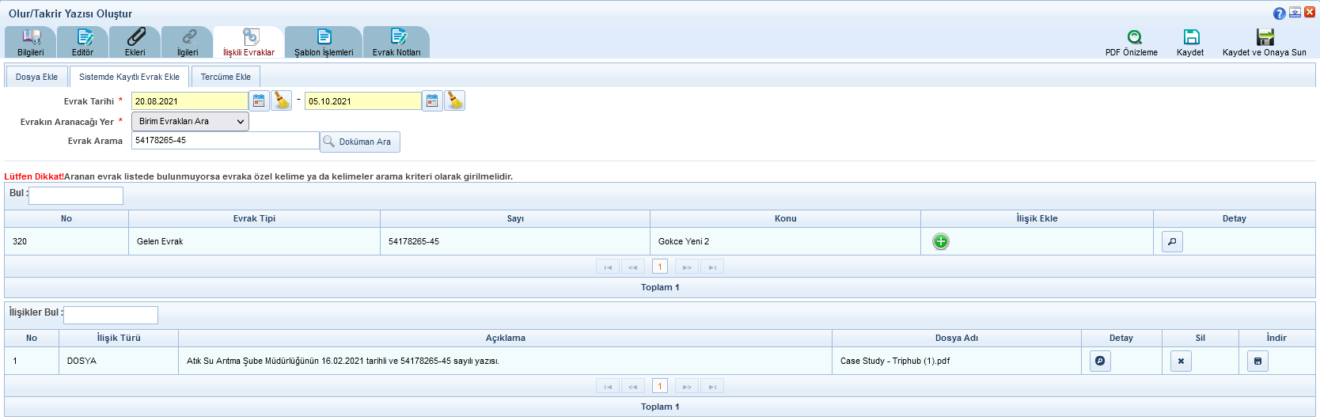Click the Evrak Arama text field
Screen dimensions: 1320x420
click(225, 141)
